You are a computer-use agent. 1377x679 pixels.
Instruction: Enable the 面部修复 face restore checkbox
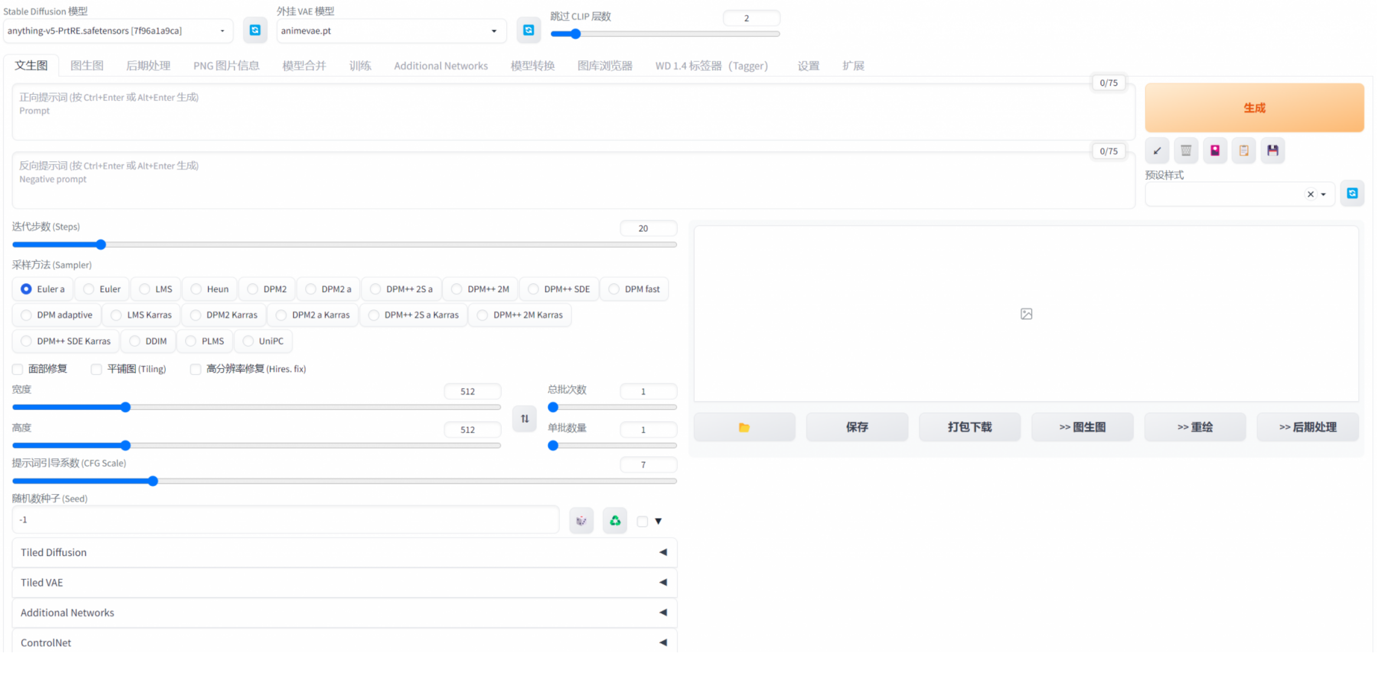(x=18, y=369)
